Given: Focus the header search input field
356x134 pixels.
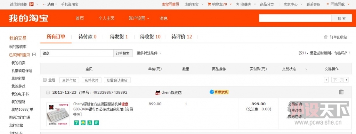Looking at the screenshot, I should point(295,18).
